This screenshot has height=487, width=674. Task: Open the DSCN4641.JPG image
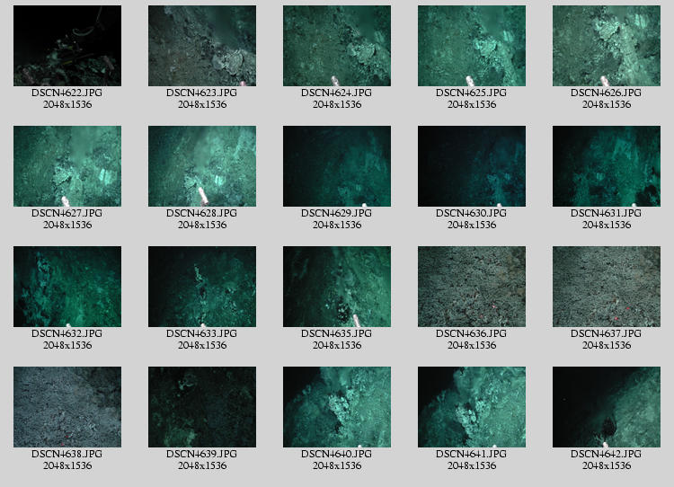[472, 407]
